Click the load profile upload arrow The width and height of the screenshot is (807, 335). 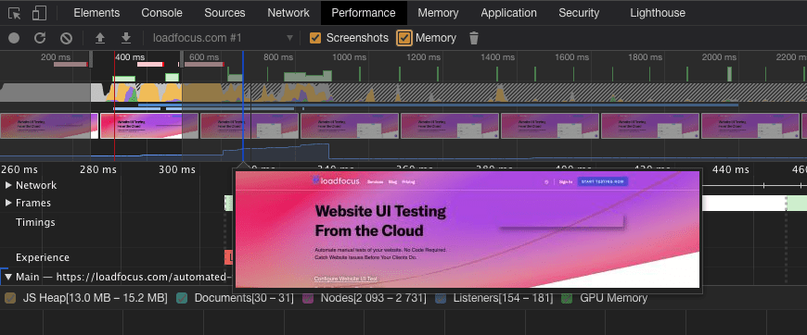[x=100, y=38]
